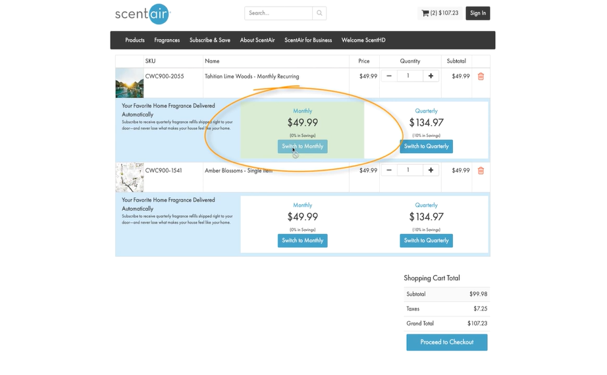This screenshot has height=375, width=607.
Task: Switch Tahitian Lime Woods to Quarterly
Action: tap(426, 146)
